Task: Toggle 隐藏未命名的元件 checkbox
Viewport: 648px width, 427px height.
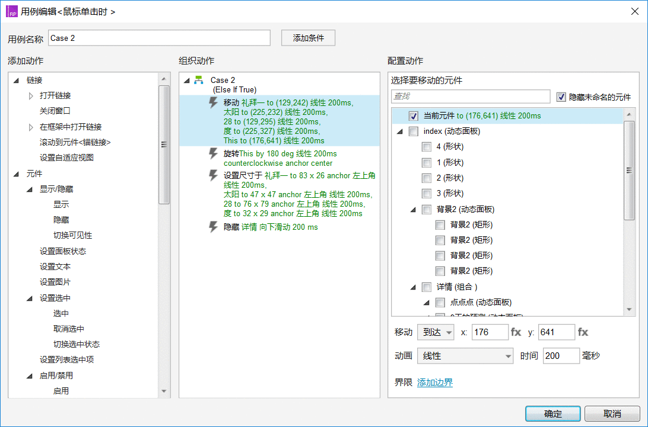Action: pyautogui.click(x=561, y=97)
